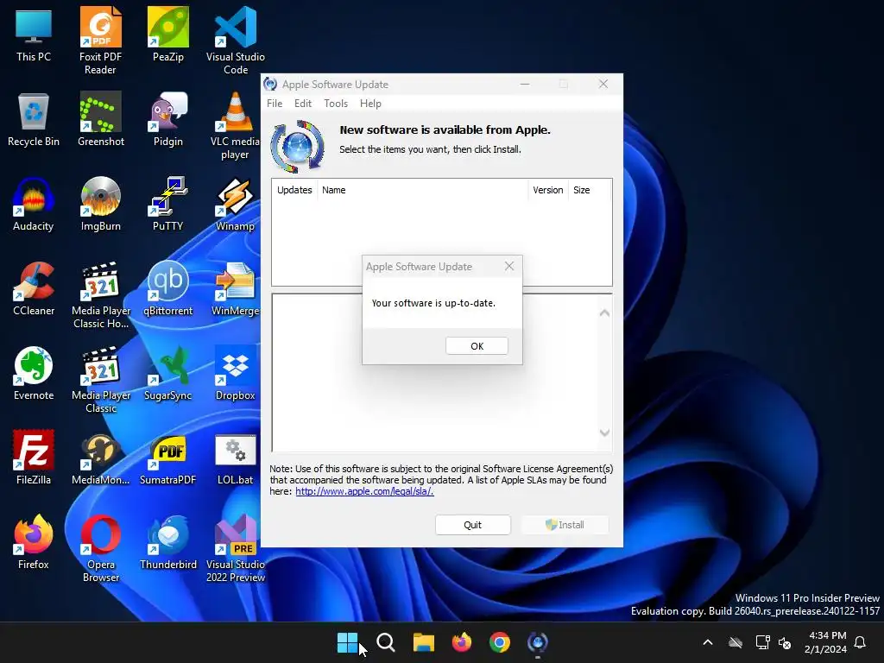Click the description scrollbar down arrow

point(604,433)
